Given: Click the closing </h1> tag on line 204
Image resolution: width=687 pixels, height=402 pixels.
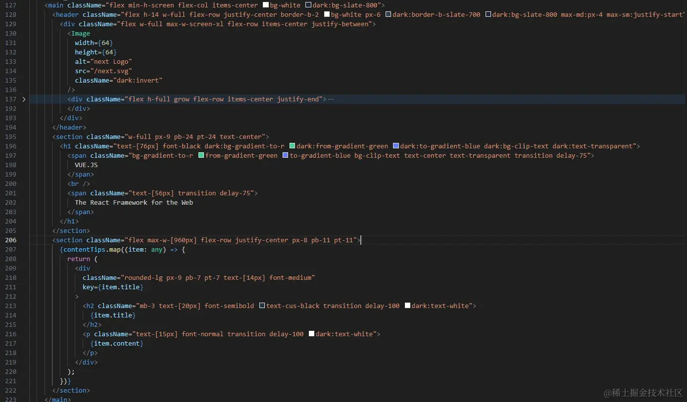Looking at the screenshot, I should [69, 222].
